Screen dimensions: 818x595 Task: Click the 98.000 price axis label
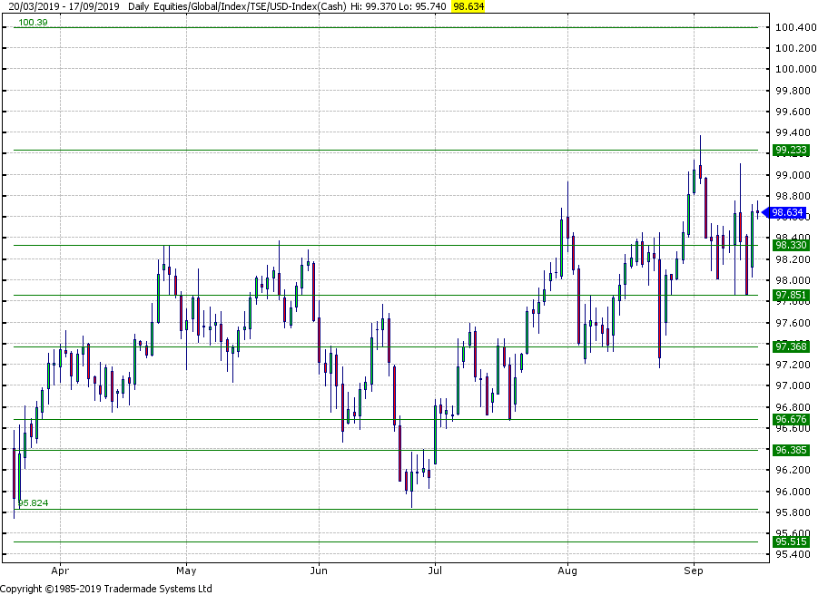(793, 280)
